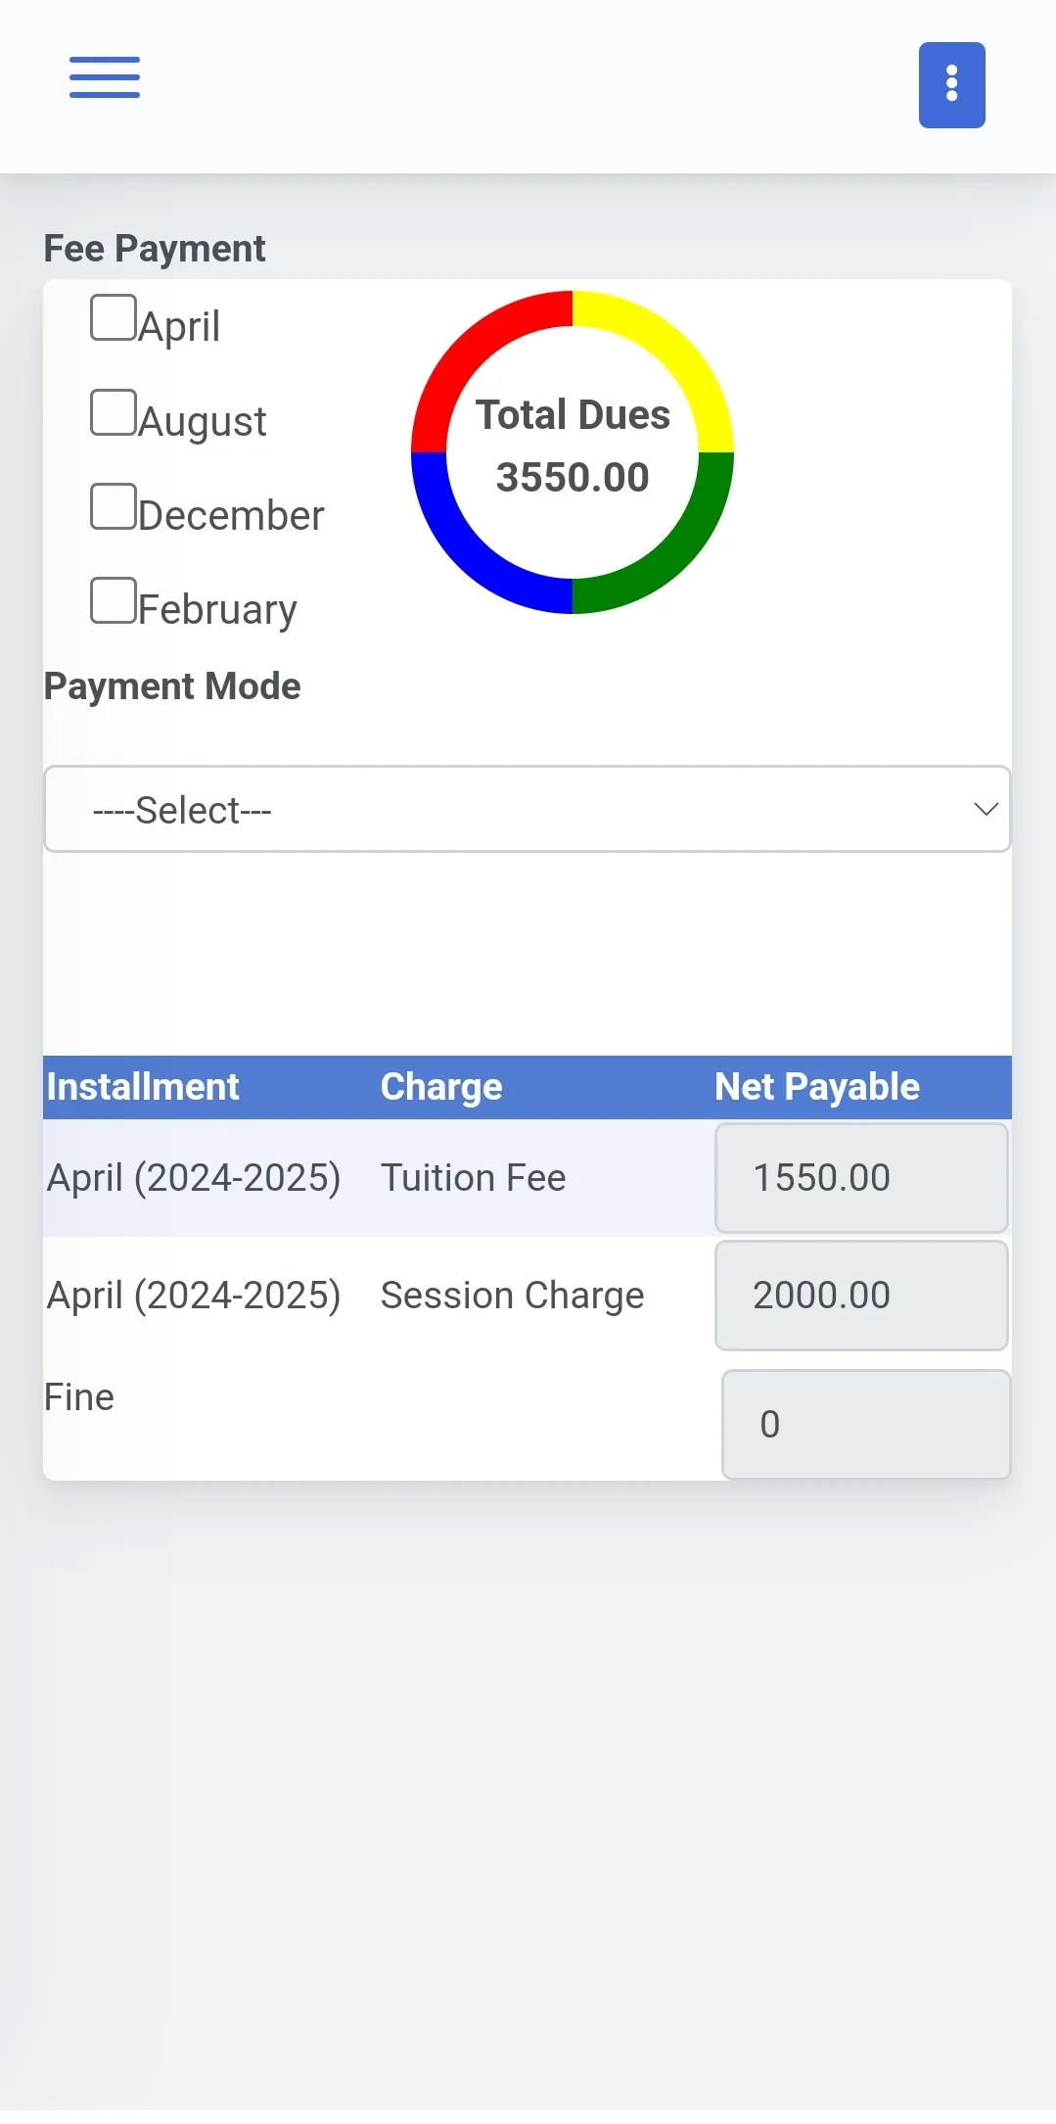Enable the February checkbox
The height and width of the screenshot is (2124, 1056).
(x=114, y=600)
